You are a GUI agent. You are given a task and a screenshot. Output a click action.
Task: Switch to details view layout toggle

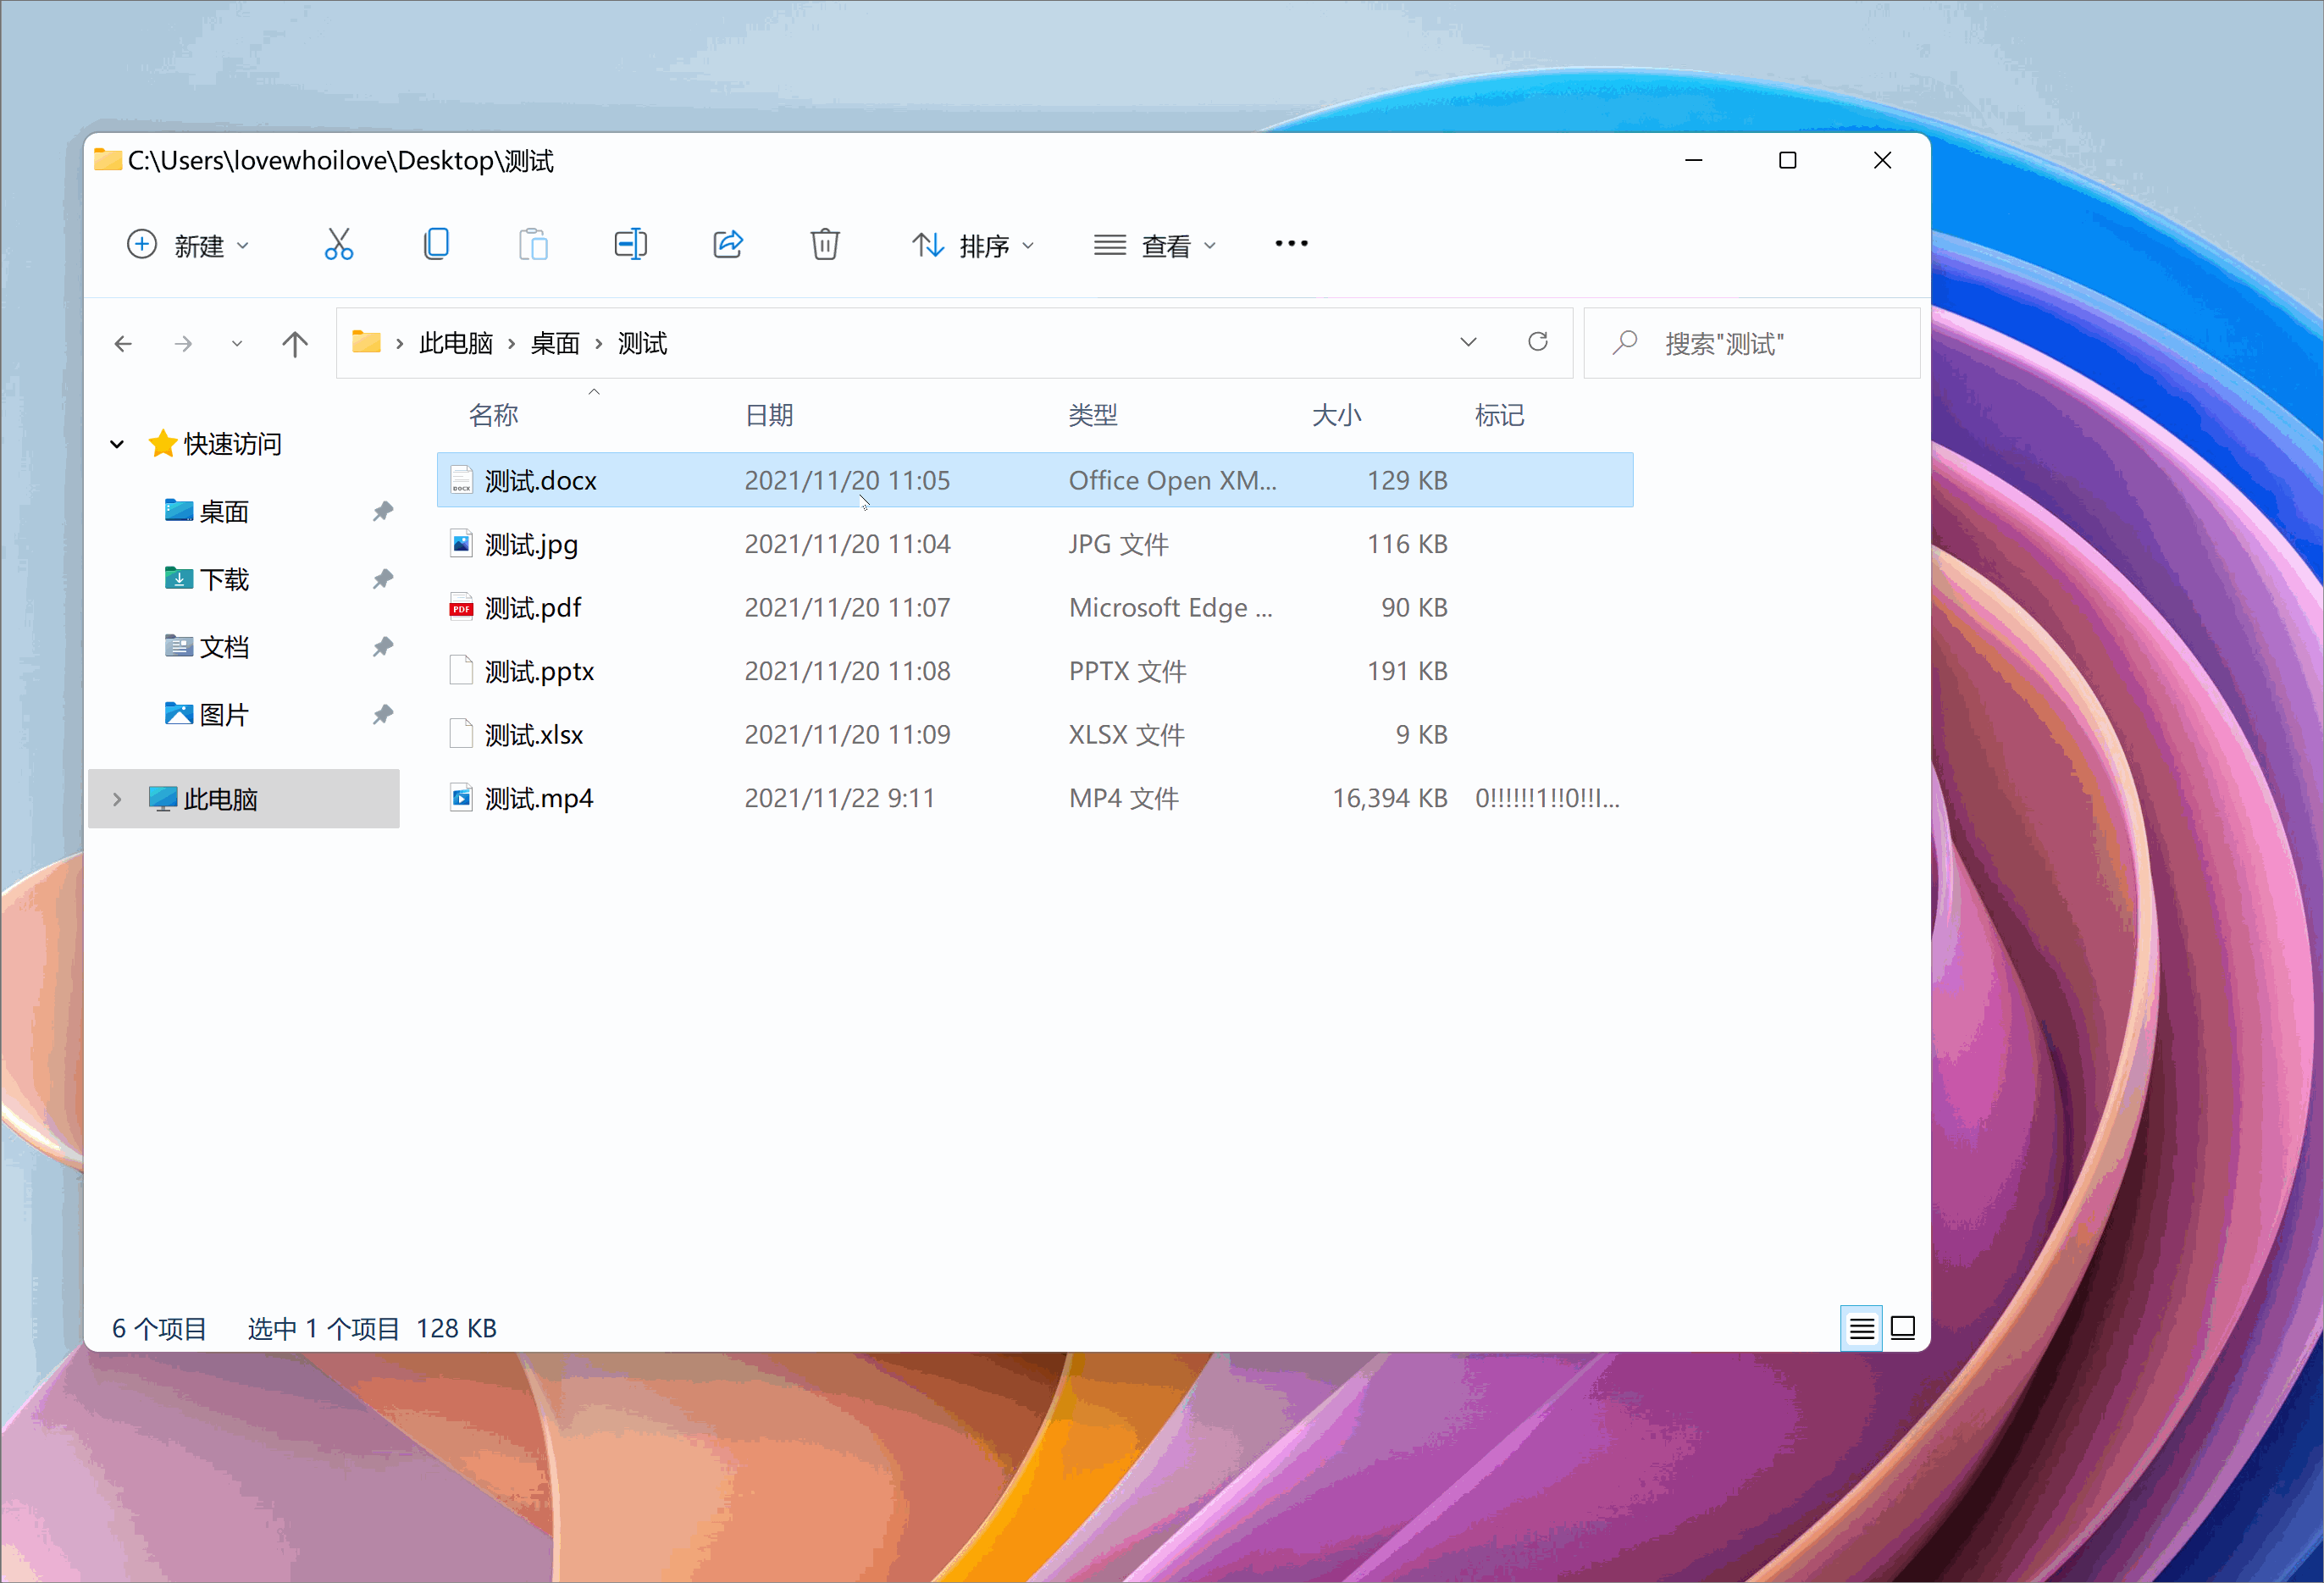pyautogui.click(x=1861, y=1328)
